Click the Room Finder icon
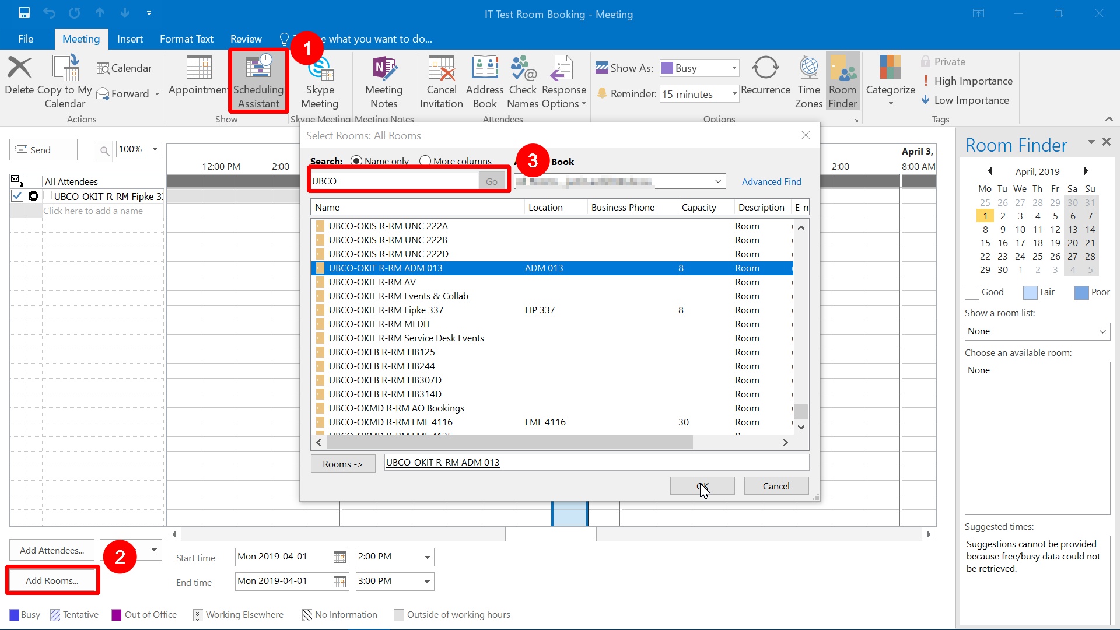 point(843,79)
